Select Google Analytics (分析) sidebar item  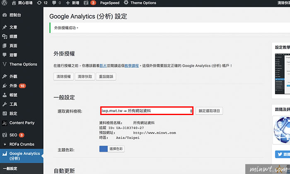22,156
